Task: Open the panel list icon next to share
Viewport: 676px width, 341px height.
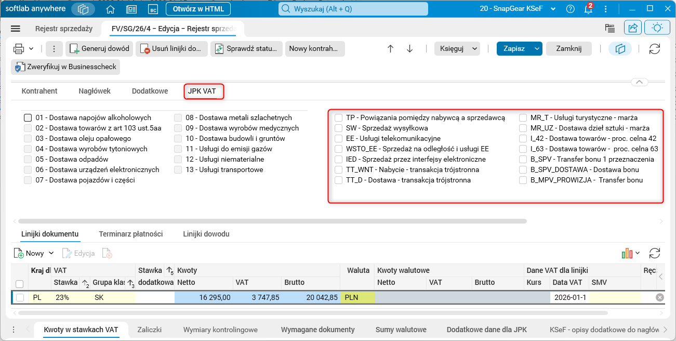Action: (x=610, y=29)
